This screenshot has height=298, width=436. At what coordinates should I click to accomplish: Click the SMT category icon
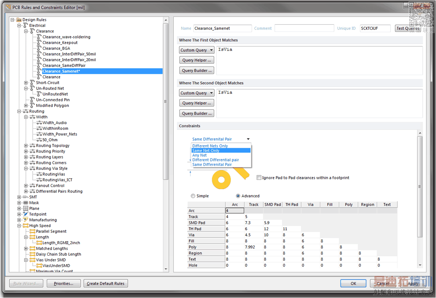click(26, 197)
